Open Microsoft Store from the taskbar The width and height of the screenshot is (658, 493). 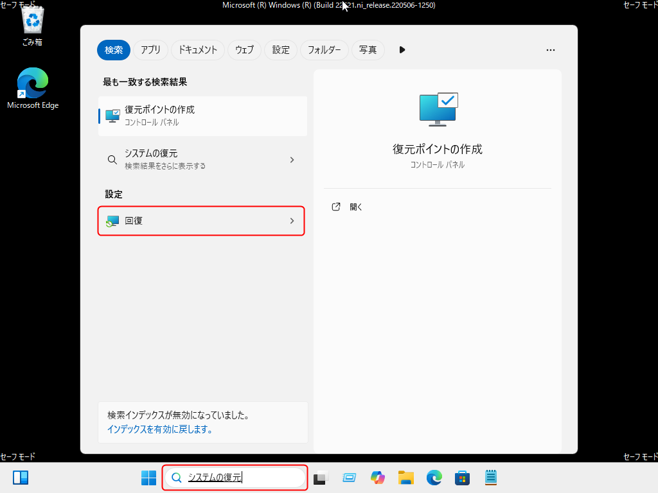pyautogui.click(x=463, y=478)
